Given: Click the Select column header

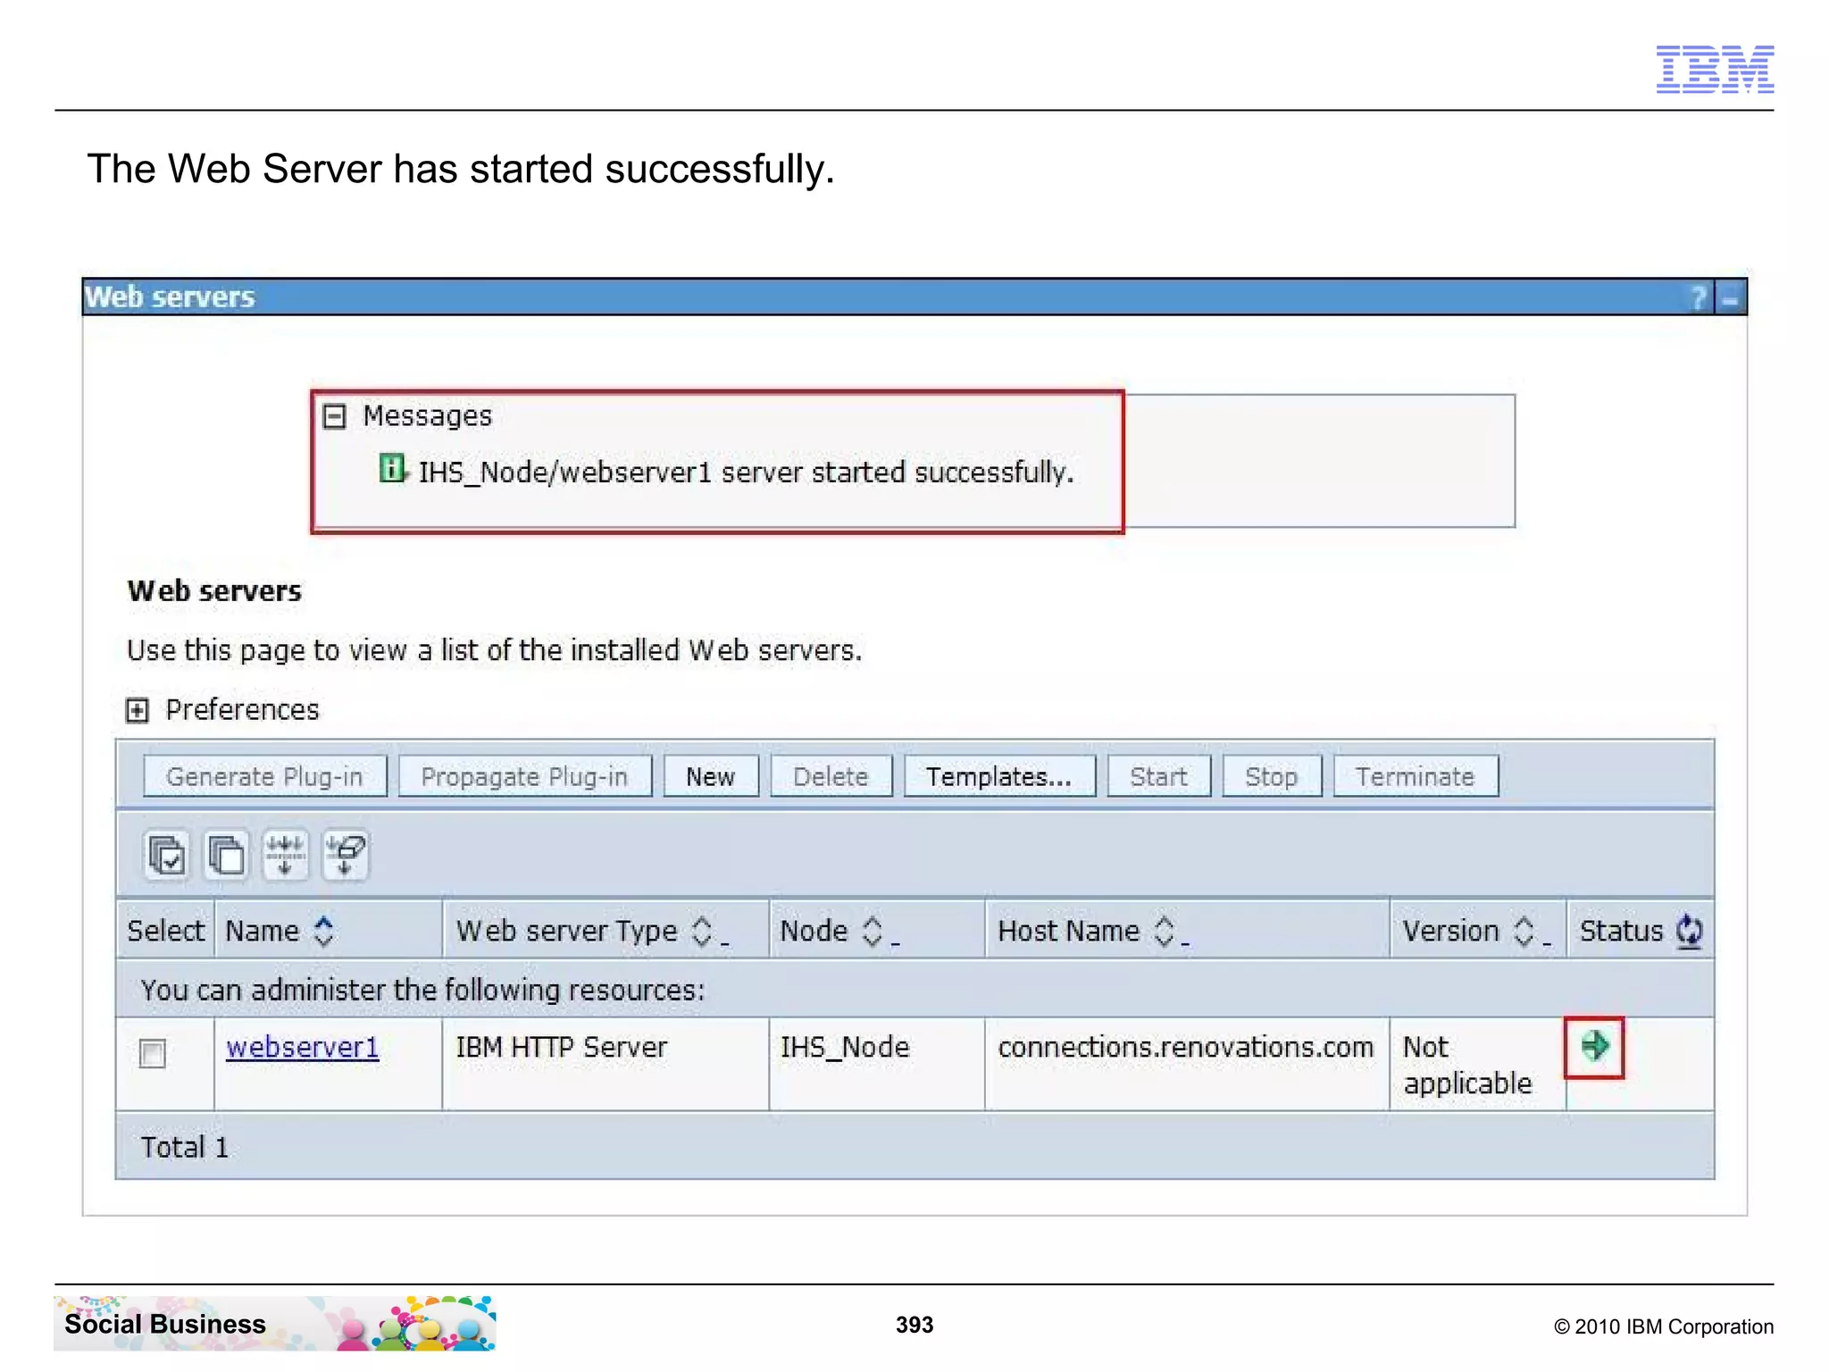Looking at the screenshot, I should click(x=165, y=931).
